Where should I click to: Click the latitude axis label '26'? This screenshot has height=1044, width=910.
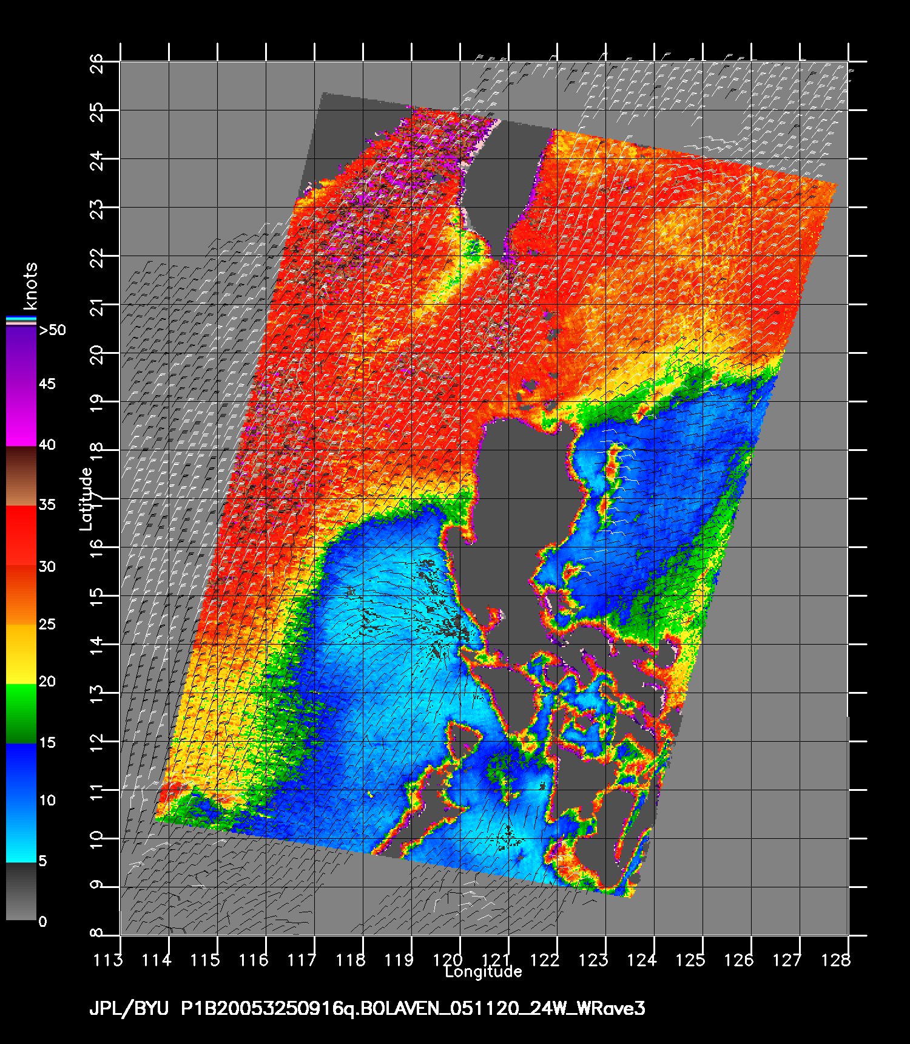click(97, 63)
